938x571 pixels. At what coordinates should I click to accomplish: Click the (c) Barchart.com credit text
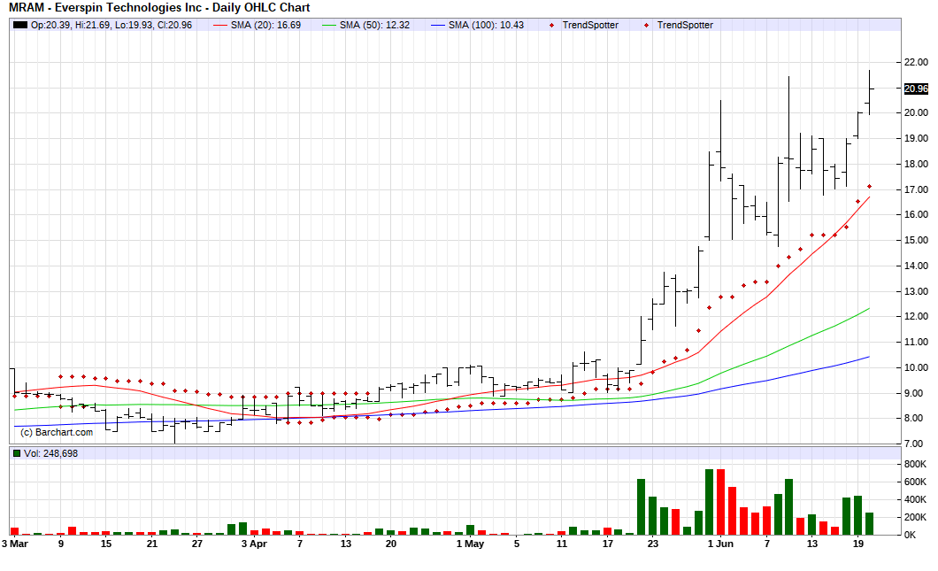(57, 432)
